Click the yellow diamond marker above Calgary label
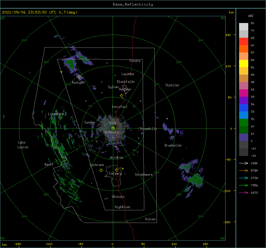 point(117,170)
